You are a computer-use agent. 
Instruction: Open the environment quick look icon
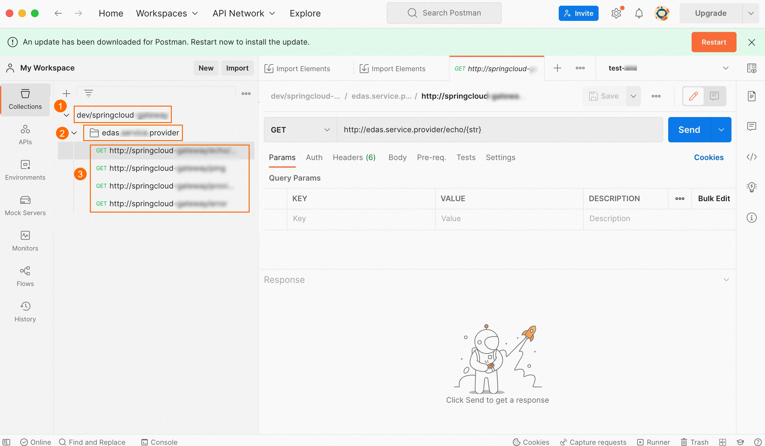pyautogui.click(x=751, y=68)
